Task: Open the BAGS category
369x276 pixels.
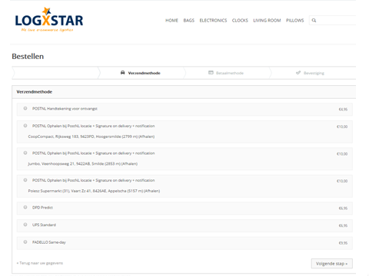Action: 189,21
